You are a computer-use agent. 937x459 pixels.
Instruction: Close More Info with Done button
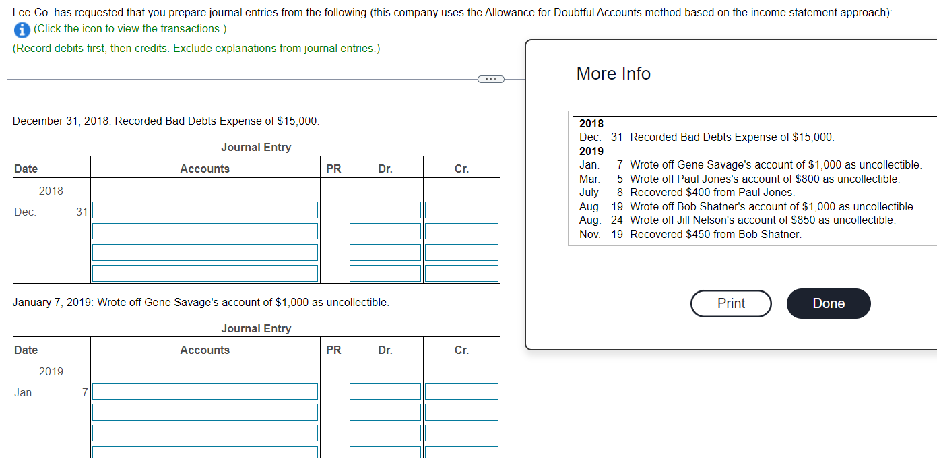829,303
